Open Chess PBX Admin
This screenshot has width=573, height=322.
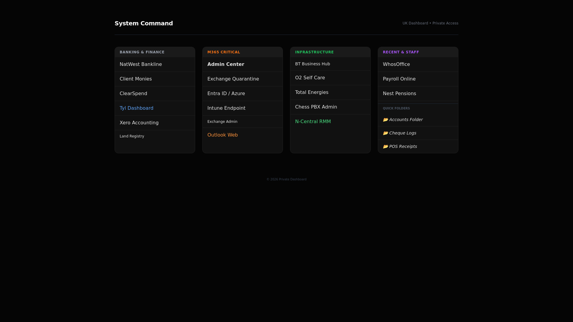(x=330, y=107)
